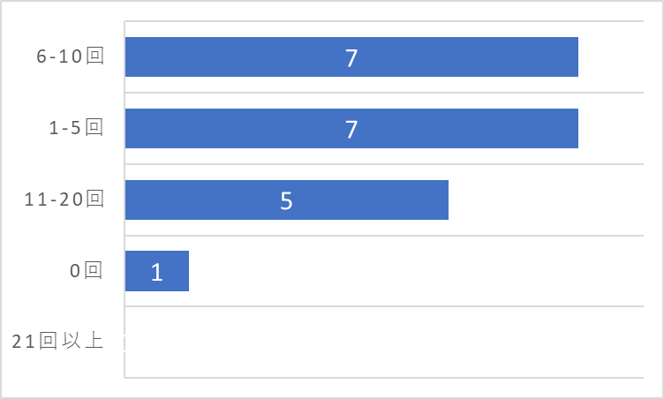The width and height of the screenshot is (664, 399).
Task: Click gridline between 6-10回 and 1-5回 rows
Action: pos(384,93)
